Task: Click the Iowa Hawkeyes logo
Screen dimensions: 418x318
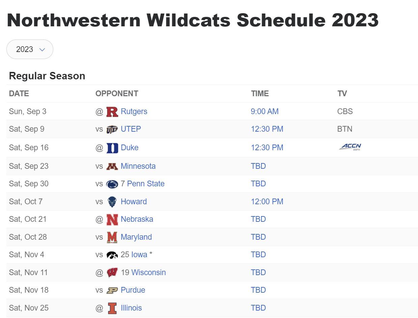Action: point(112,255)
